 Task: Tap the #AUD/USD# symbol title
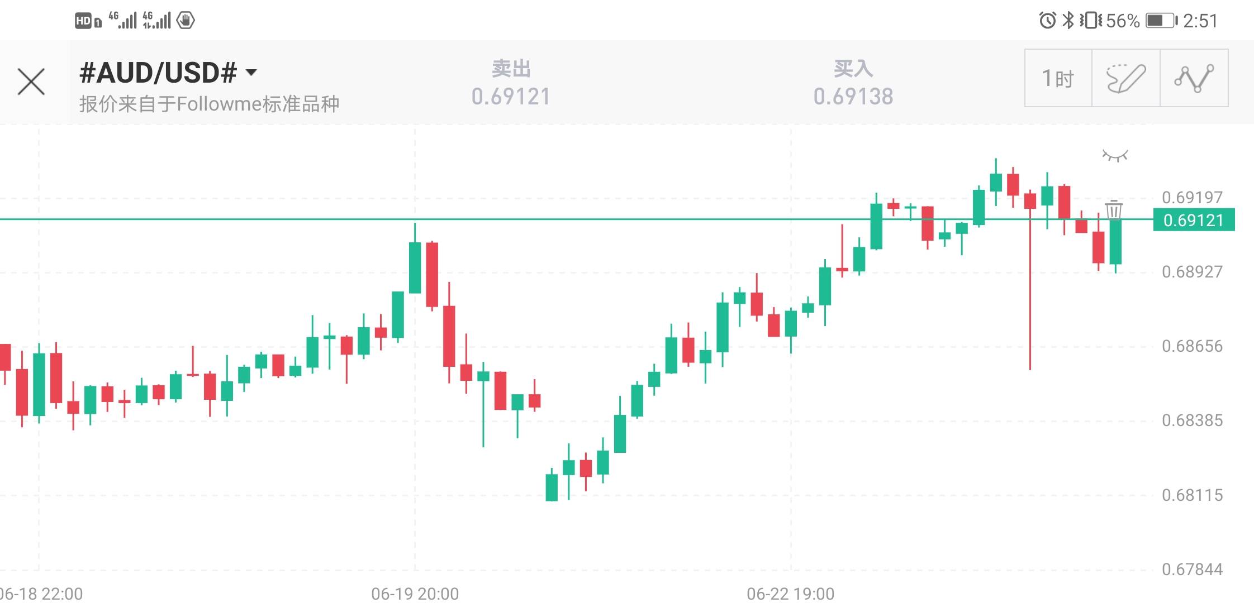pyautogui.click(x=158, y=73)
